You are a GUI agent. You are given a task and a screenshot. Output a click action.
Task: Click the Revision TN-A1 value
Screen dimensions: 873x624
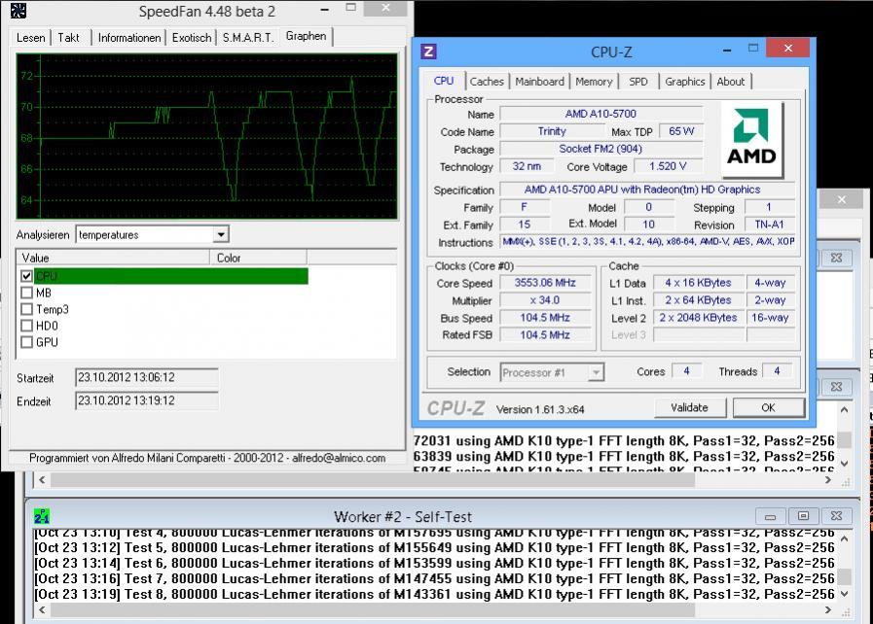pos(770,225)
